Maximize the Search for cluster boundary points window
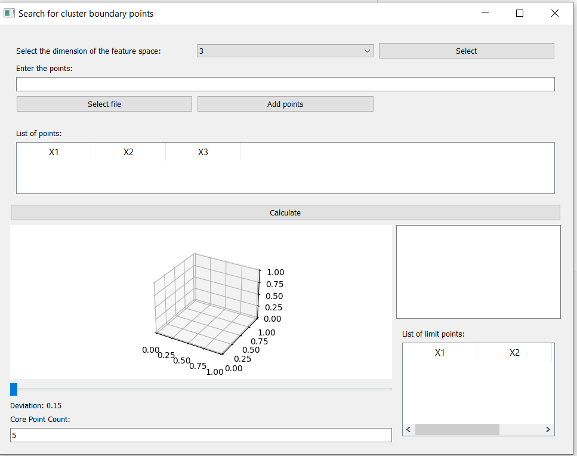 520,13
